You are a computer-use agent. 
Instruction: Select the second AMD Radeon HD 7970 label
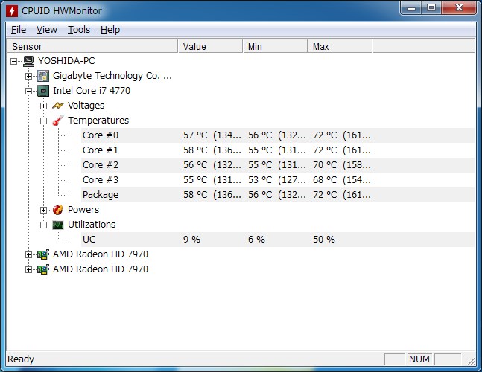click(x=101, y=269)
